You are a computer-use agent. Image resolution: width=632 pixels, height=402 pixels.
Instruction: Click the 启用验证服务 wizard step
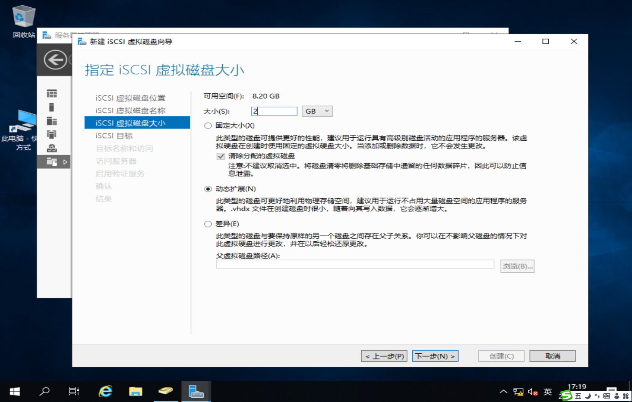pos(120,174)
